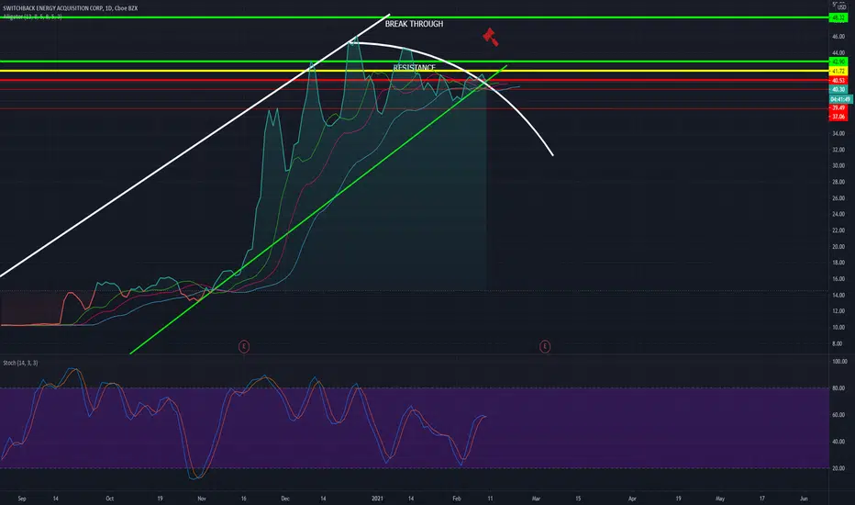Click the Feb label on time axis

(x=457, y=499)
